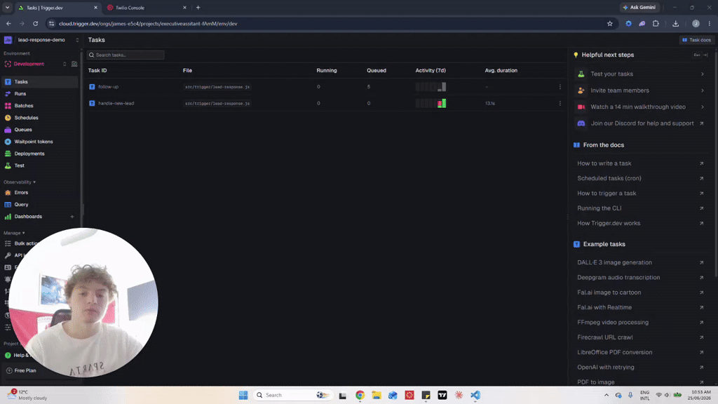Expand Watch a 14 min walkthrough video
Screen dimensions: 718x404
640,107
